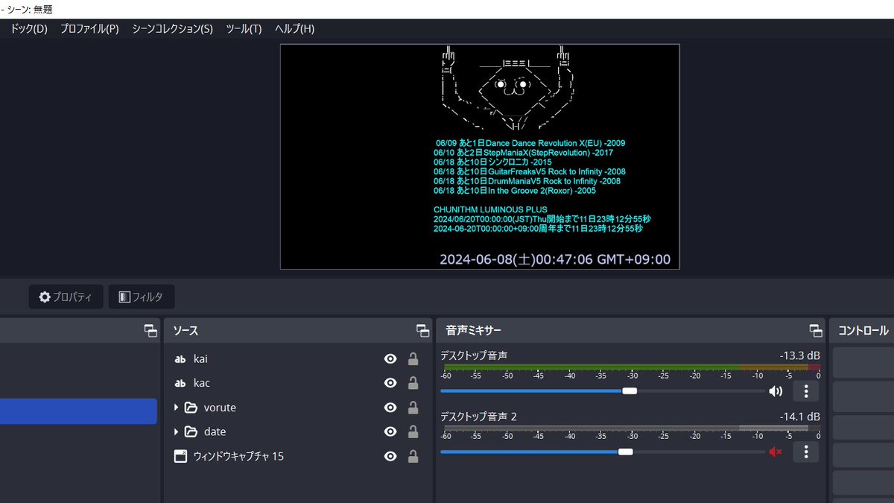This screenshot has height=503, width=894.
Task: Undock the scenes panel
Action: point(151,331)
